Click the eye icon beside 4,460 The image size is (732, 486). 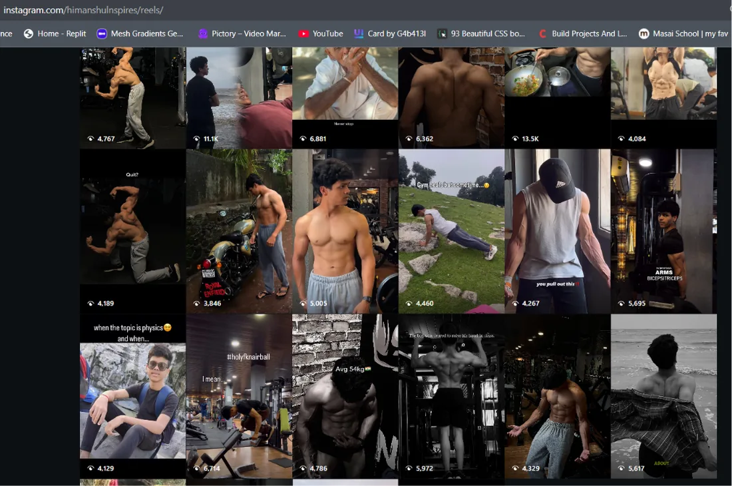click(409, 304)
